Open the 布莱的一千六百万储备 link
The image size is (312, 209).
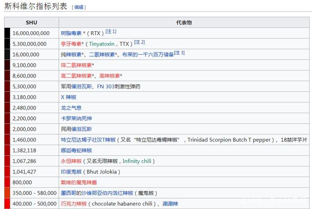point(148,55)
